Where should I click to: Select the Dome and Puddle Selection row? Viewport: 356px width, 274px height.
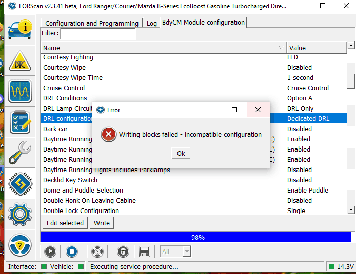pos(194,190)
